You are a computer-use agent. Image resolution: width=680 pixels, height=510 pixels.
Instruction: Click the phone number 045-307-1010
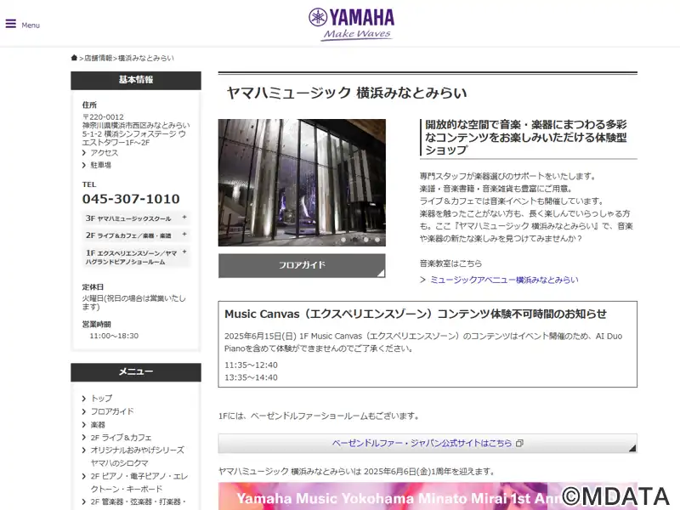point(131,199)
